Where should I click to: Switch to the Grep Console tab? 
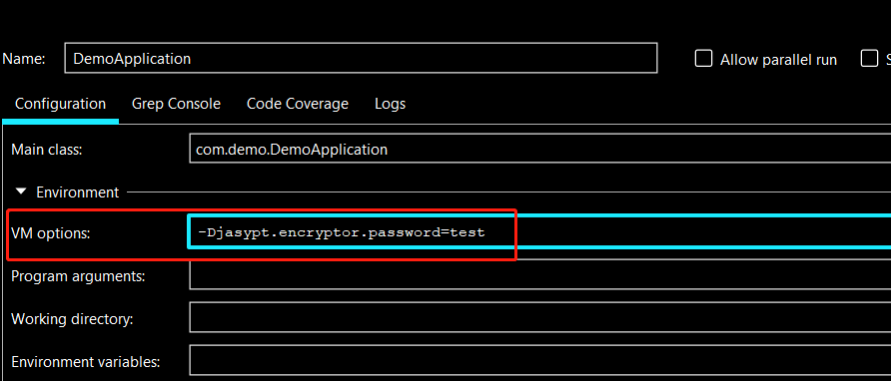click(x=176, y=104)
